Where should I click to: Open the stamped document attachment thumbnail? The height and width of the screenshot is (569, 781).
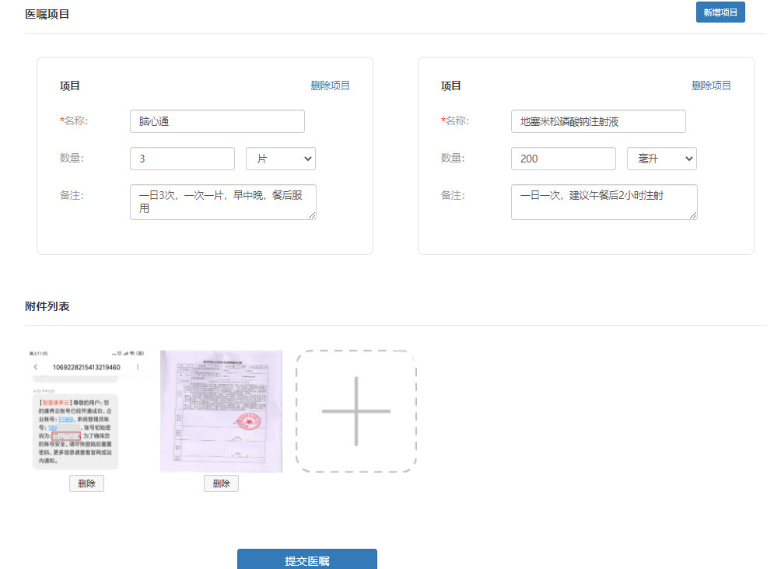[221, 410]
